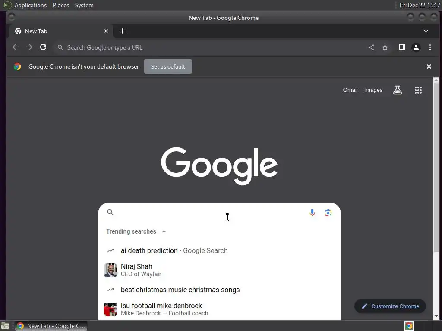The image size is (442, 331).
Task: Open the tab search dropdown arrow
Action: coord(426,31)
